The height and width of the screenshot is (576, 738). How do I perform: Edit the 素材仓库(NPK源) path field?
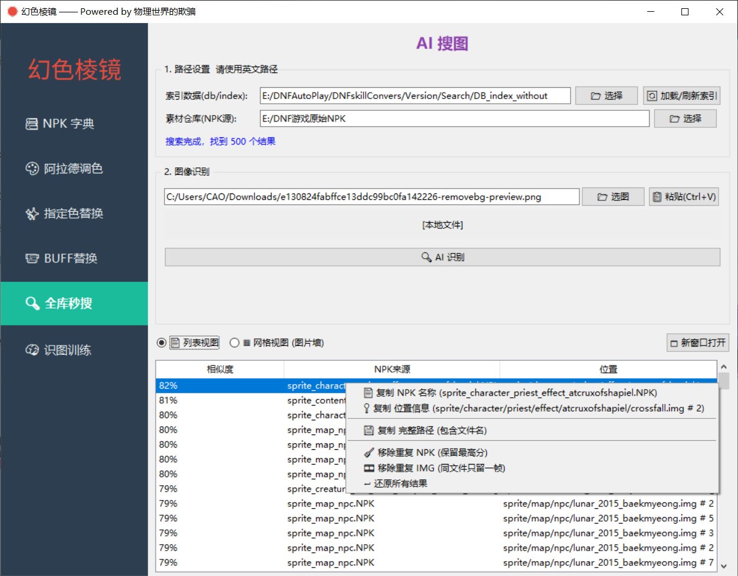pos(454,118)
